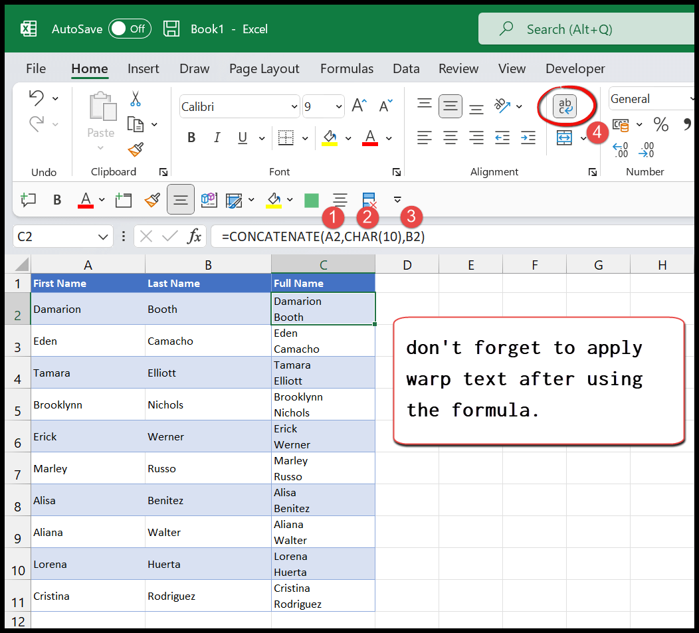The image size is (699, 633).
Task: Open the Name Box dropdown arrow
Action: [103, 236]
